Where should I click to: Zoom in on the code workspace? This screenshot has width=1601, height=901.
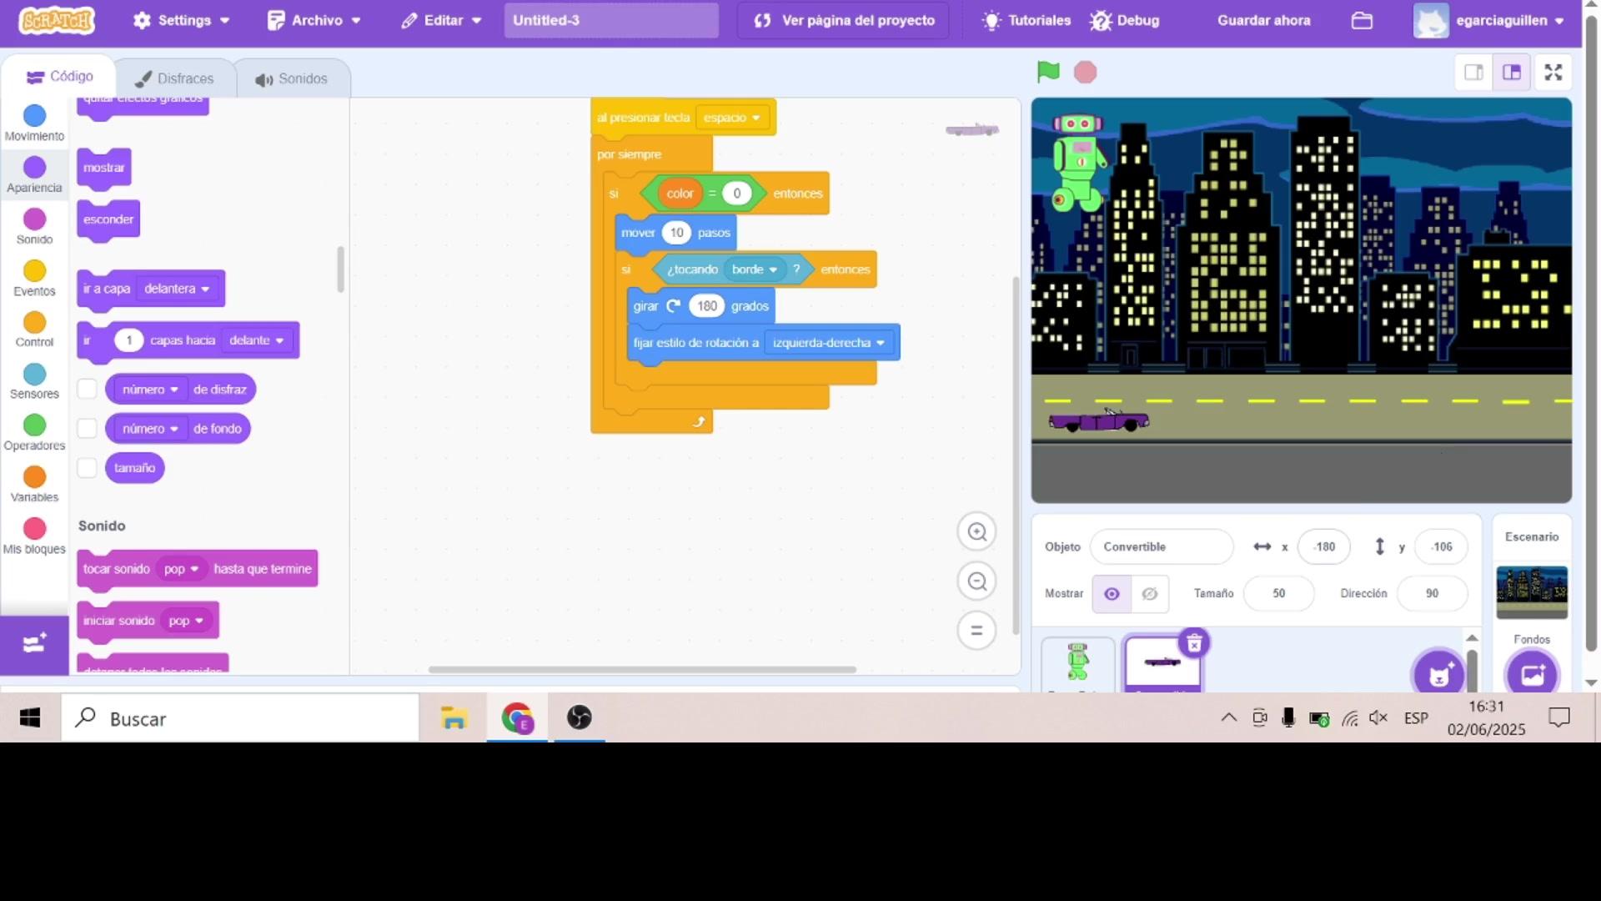tap(976, 532)
